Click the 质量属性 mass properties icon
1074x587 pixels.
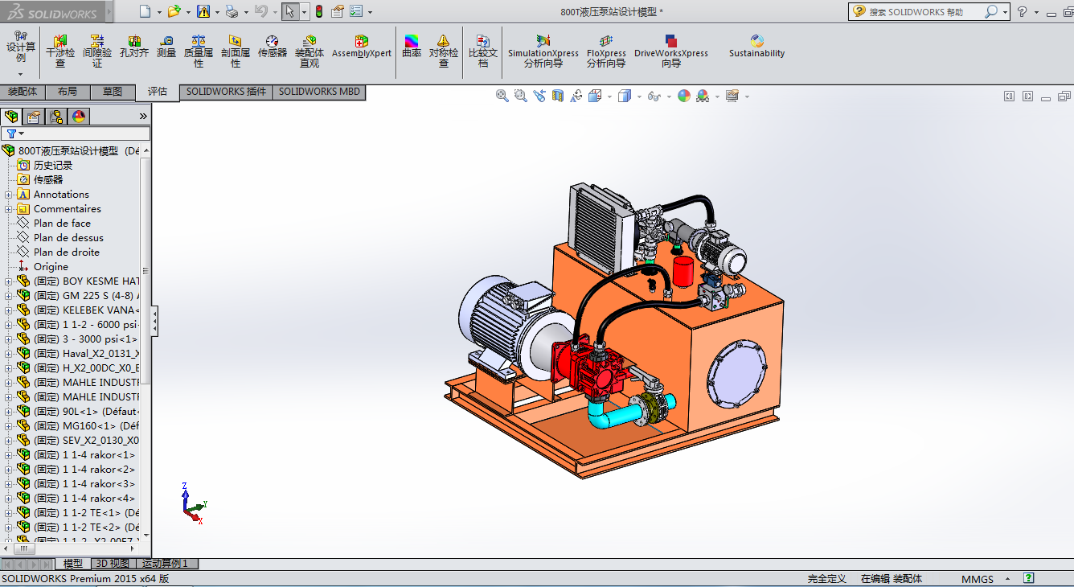[x=199, y=48]
